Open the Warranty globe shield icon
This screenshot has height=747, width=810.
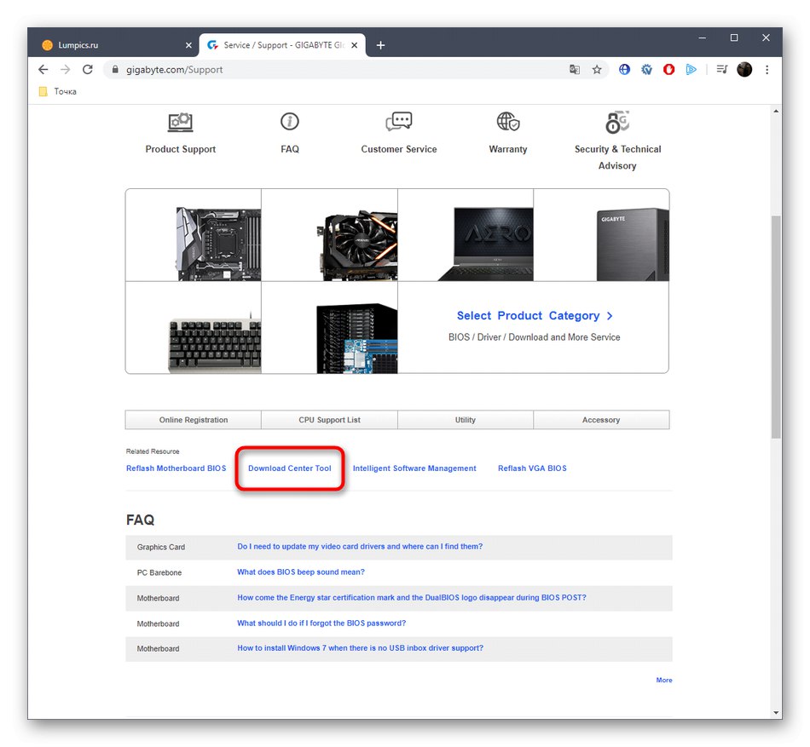click(508, 122)
